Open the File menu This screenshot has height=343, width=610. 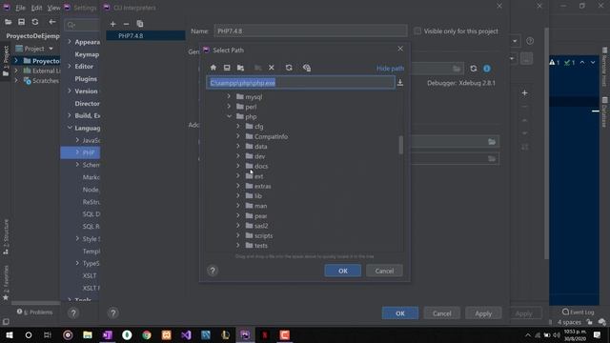click(x=20, y=8)
